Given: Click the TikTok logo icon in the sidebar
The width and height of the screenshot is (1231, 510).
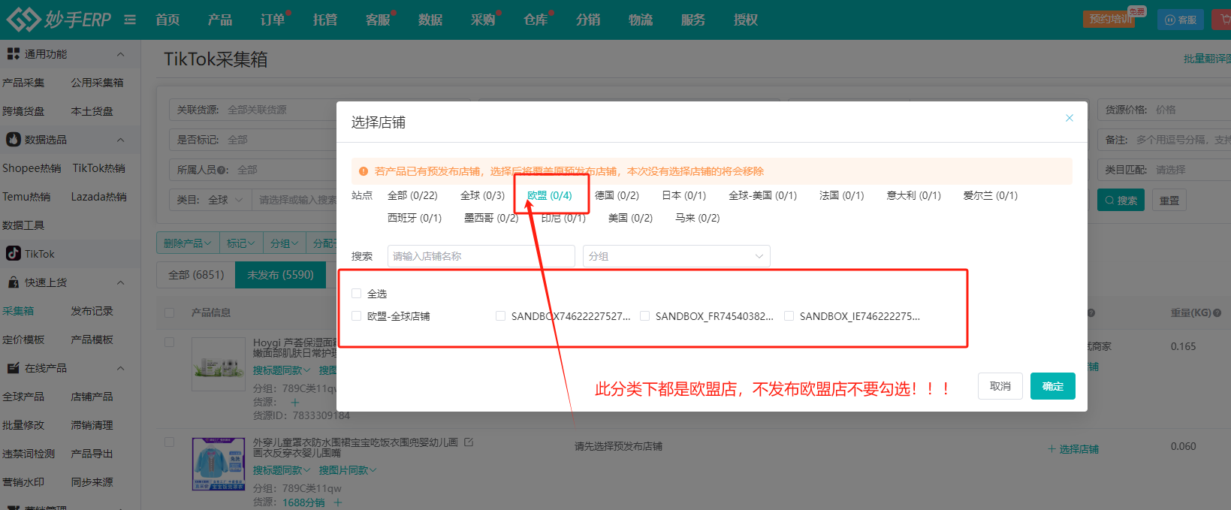Looking at the screenshot, I should pyautogui.click(x=14, y=254).
